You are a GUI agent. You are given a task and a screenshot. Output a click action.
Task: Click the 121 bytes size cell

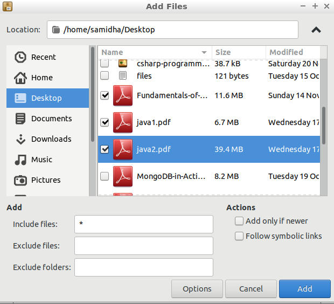tap(232, 76)
